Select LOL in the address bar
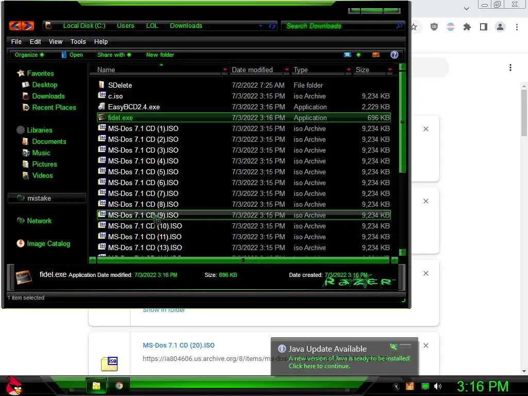Image resolution: width=528 pixels, height=396 pixels. point(152,26)
